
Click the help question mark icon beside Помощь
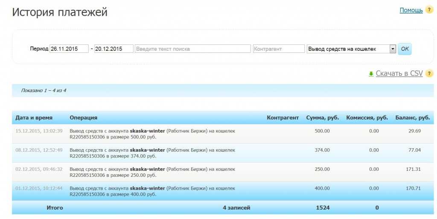tap(429, 10)
